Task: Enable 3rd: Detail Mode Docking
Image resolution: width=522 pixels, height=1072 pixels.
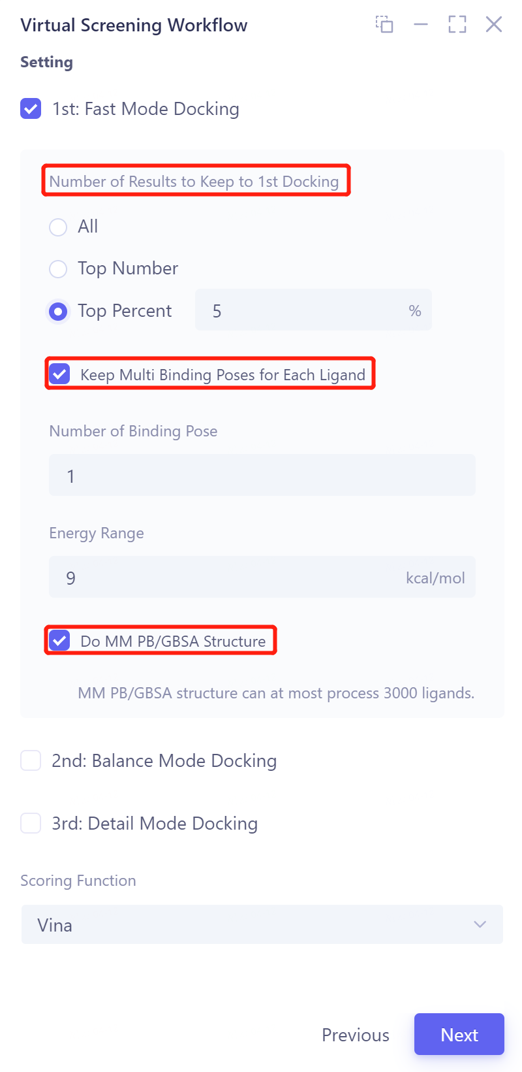Action: point(31,823)
